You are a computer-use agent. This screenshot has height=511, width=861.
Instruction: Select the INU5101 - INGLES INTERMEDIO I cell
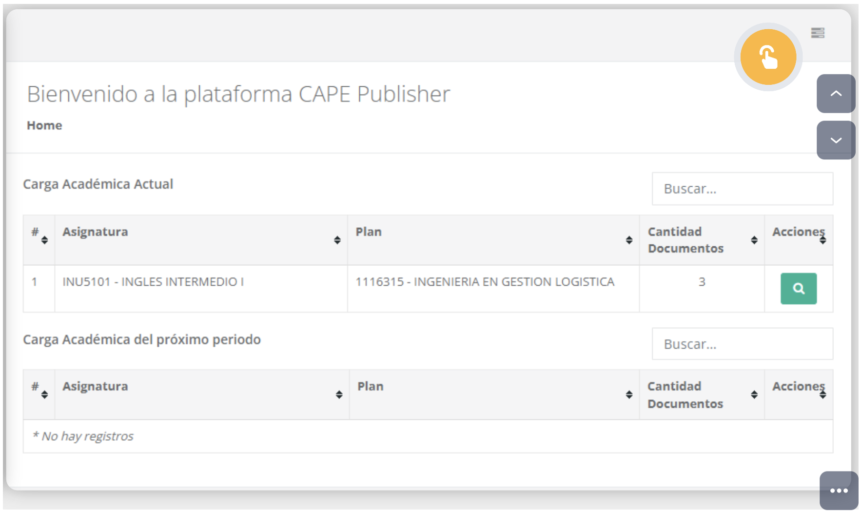201,289
